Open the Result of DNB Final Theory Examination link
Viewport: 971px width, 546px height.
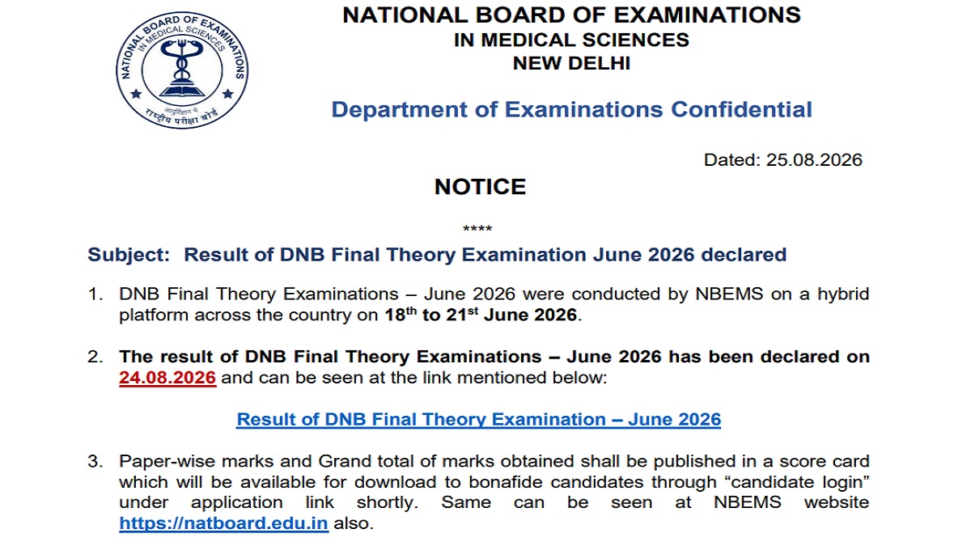[x=478, y=419]
